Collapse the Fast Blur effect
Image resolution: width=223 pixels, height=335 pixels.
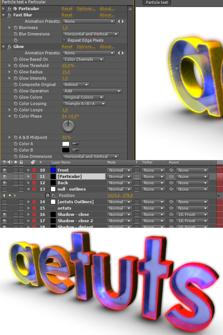click(x=3, y=15)
